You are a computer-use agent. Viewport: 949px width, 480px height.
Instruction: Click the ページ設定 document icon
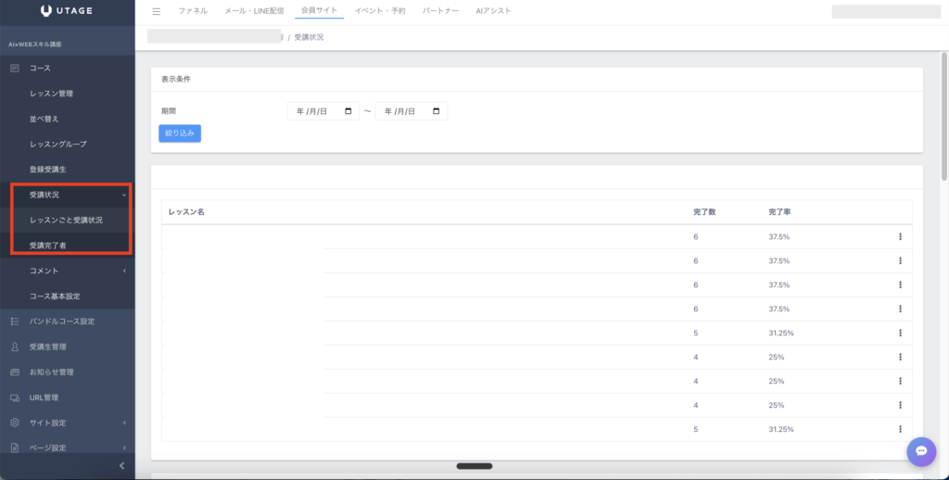(15, 448)
